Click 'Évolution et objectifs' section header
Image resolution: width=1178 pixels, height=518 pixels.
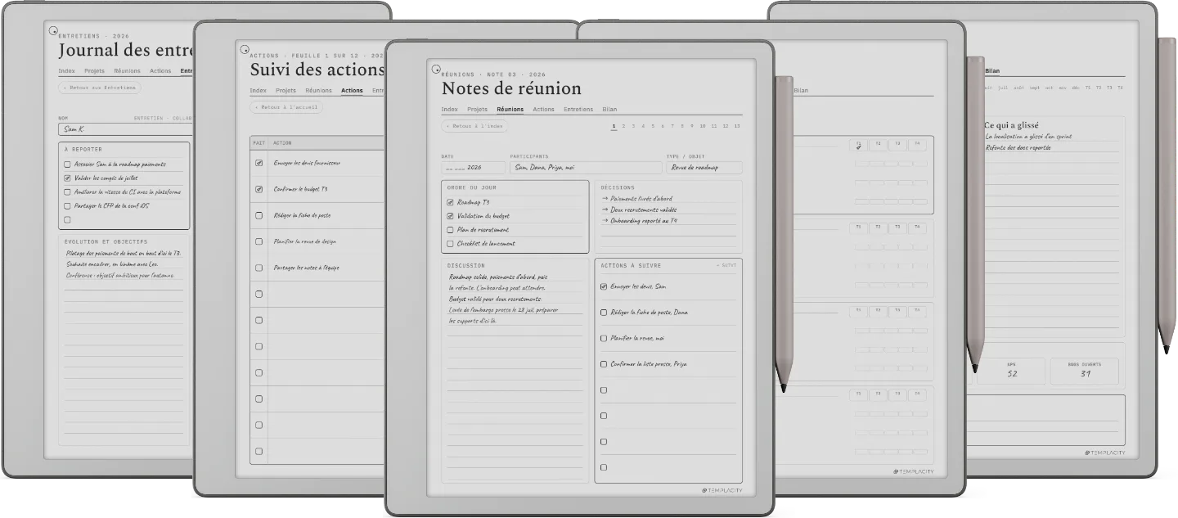(x=106, y=242)
